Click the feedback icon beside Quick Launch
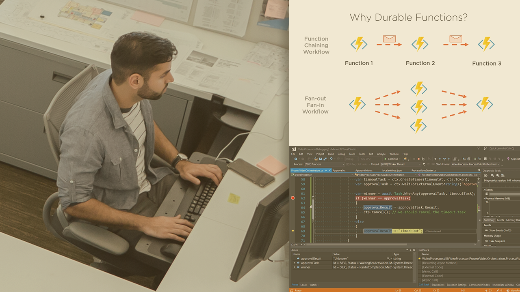This screenshot has width=520, height=292. click(x=485, y=148)
